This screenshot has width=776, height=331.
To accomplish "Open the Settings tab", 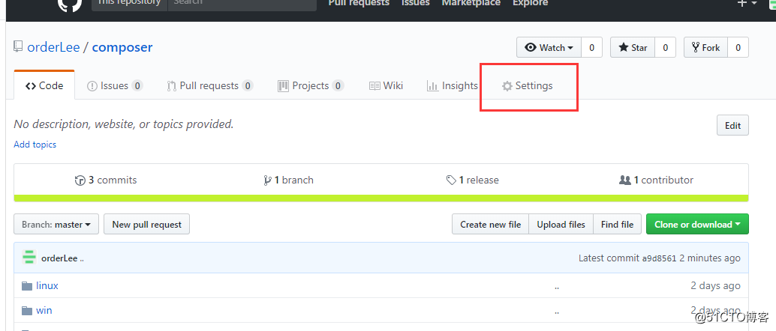I will tap(527, 85).
